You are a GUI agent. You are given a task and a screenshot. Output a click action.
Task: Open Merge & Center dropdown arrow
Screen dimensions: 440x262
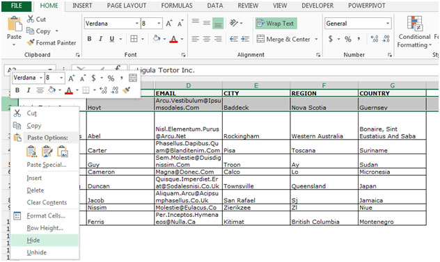pyautogui.click(x=316, y=39)
